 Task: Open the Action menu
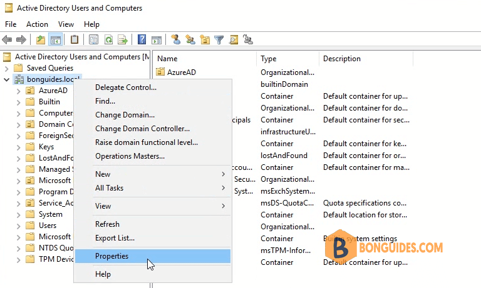[x=37, y=24]
